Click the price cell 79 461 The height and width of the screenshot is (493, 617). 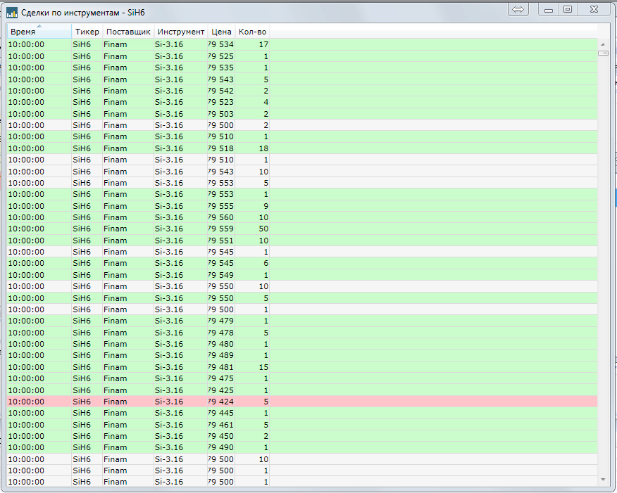pos(220,425)
